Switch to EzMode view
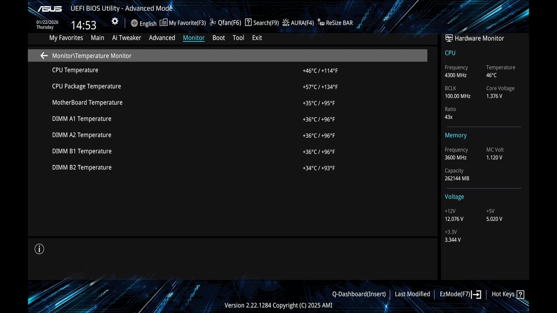Screen dimensions: 557x313 pos(460,294)
